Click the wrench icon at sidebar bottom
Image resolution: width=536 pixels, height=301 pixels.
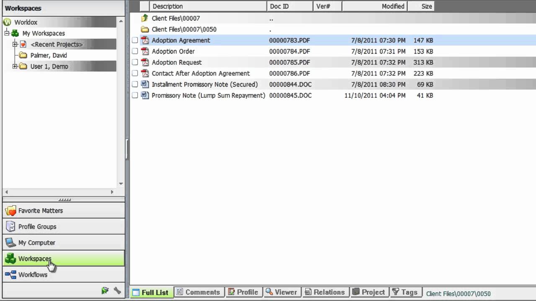click(117, 291)
